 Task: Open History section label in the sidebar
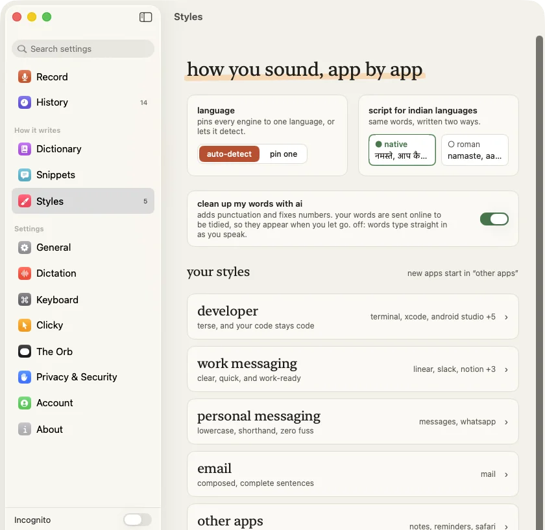pos(52,102)
